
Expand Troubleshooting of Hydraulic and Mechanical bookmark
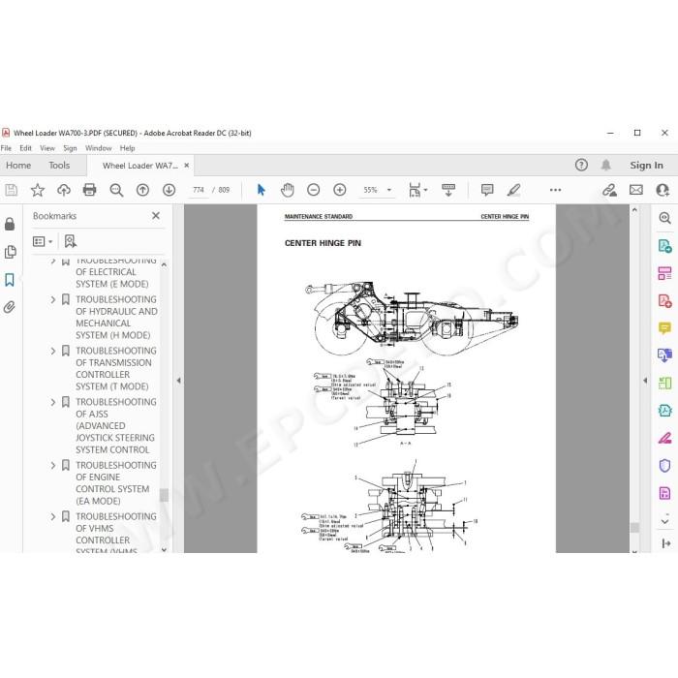point(53,299)
